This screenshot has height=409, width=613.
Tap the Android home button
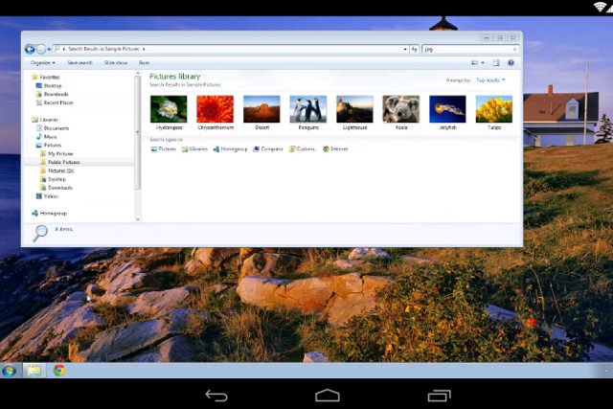(328, 396)
